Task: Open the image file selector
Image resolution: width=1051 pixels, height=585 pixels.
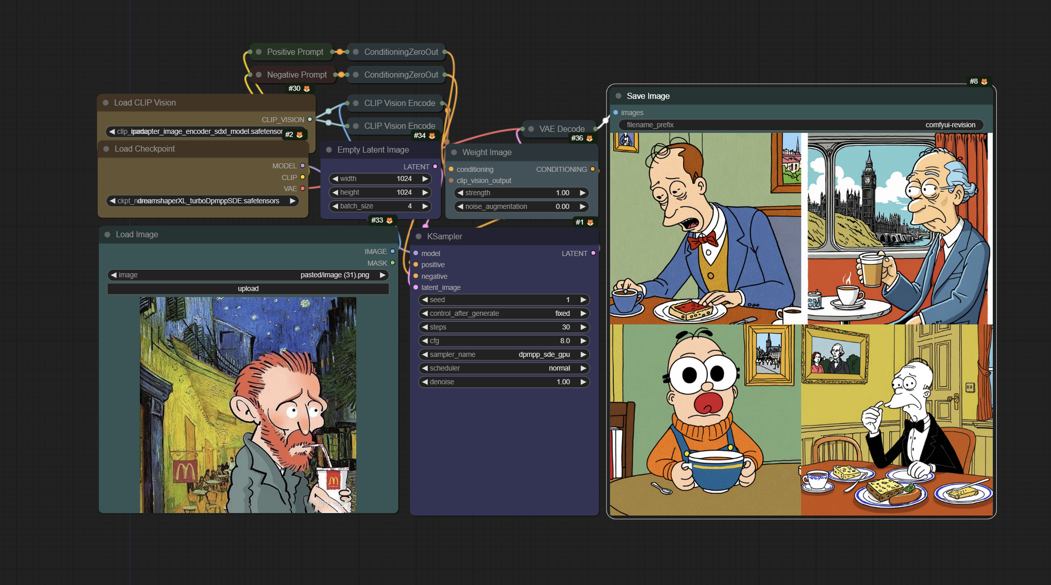Action: coord(248,275)
